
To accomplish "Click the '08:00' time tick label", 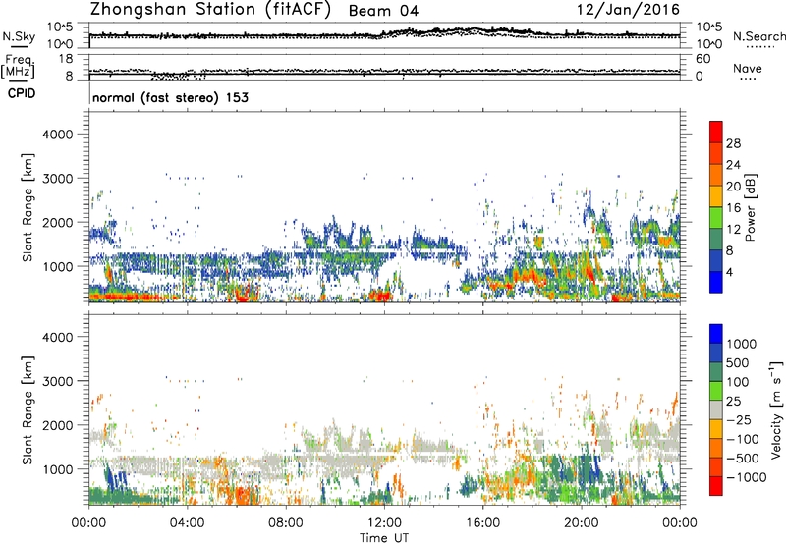I will 285,523.
